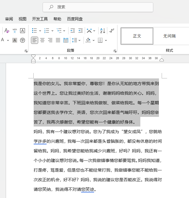Click Enclose Characters circle icon
This screenshot has width=189, height=198.
tap(23, 40)
